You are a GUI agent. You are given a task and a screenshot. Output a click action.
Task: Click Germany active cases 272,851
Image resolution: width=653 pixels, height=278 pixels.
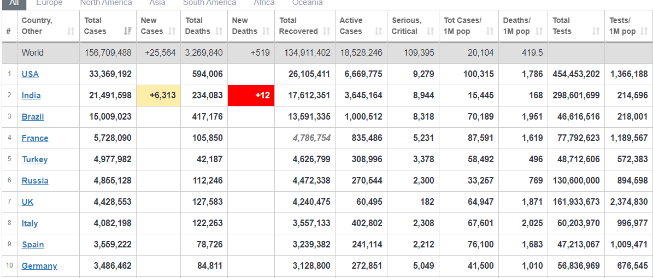click(x=367, y=265)
